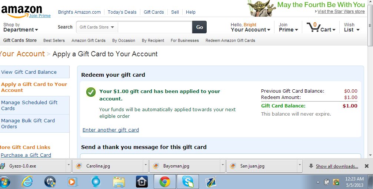Close the downloads bar
The width and height of the screenshot is (373, 189).
coord(367,166)
